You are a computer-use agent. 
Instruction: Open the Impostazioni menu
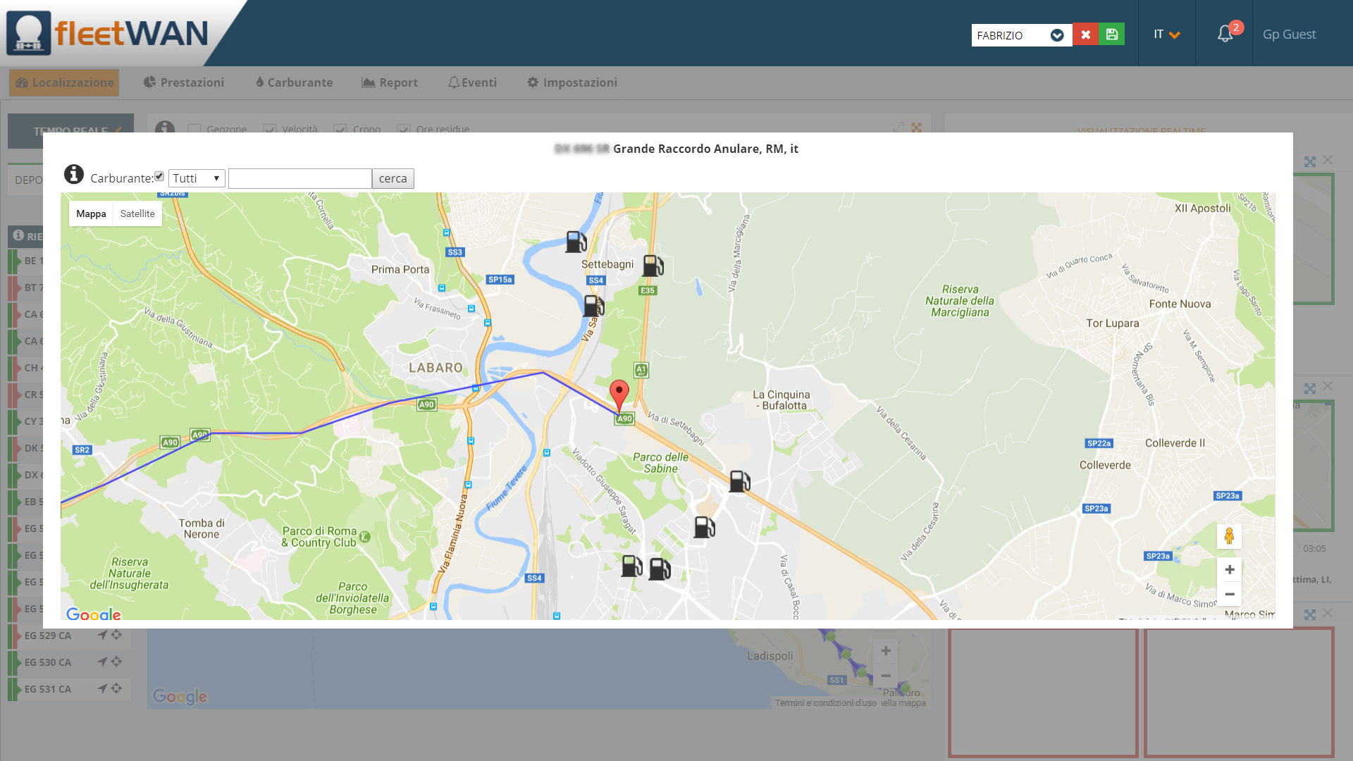click(x=572, y=82)
